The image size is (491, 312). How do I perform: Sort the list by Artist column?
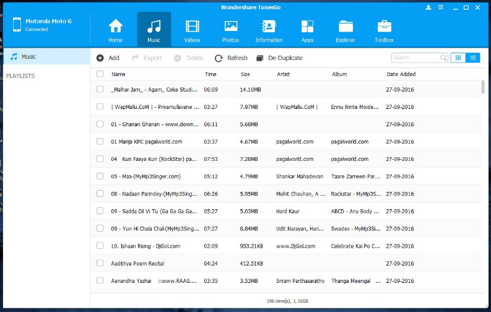coord(284,74)
